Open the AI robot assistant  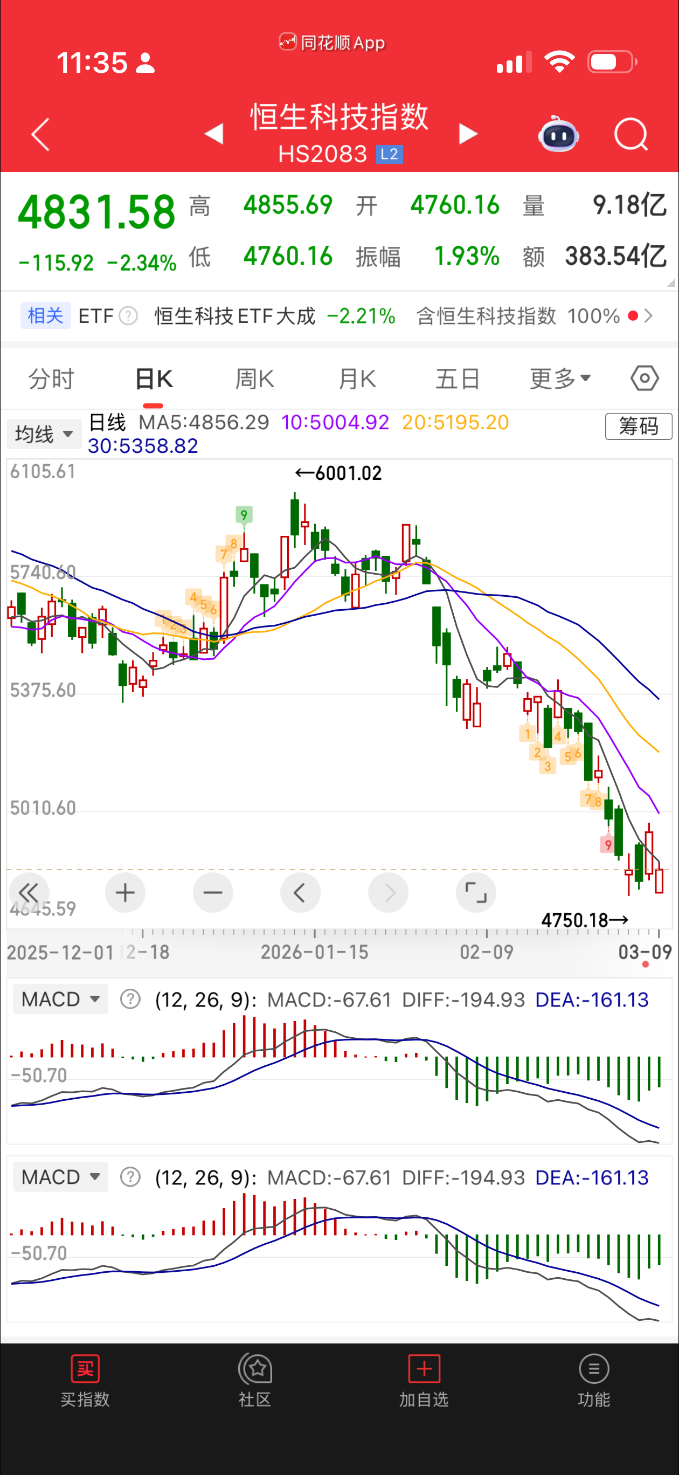(558, 134)
